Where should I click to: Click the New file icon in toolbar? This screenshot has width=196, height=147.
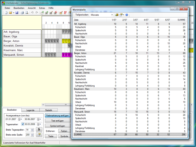pyautogui.click(x=6, y=13)
